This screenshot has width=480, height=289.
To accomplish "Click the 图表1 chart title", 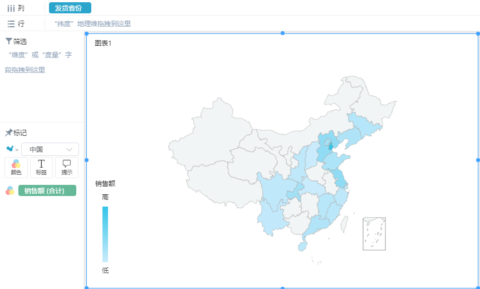I will [103, 43].
